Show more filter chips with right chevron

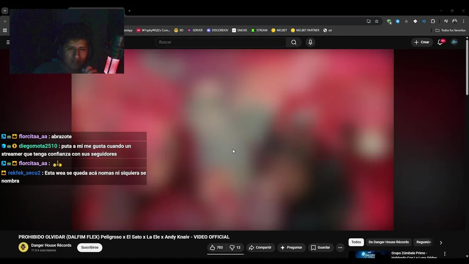tap(441, 242)
